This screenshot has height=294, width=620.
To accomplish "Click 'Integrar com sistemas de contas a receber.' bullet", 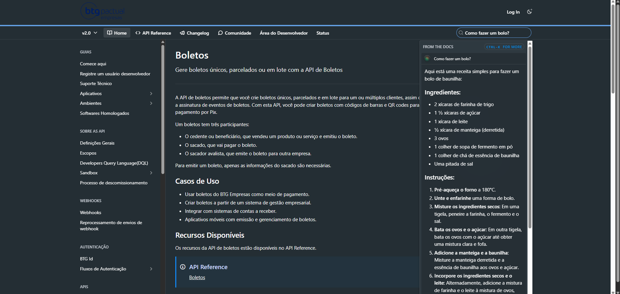I will point(231,211).
